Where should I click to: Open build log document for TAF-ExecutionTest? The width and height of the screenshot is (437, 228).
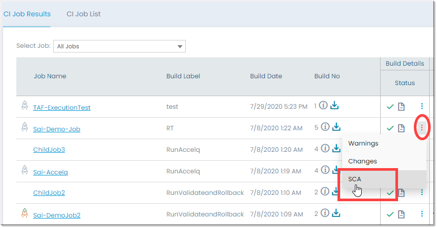401,107
